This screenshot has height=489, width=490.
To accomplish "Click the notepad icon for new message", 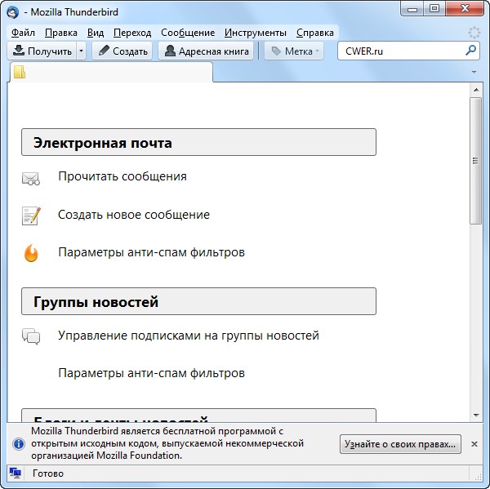I will point(31,216).
